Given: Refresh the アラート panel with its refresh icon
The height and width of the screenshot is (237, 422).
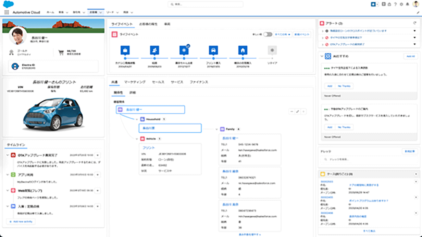Looking at the screenshot, I should point(415,23).
